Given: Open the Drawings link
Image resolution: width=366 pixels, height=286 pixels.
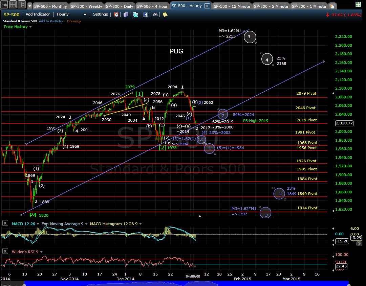Looking at the screenshot, I should pos(74,21).
